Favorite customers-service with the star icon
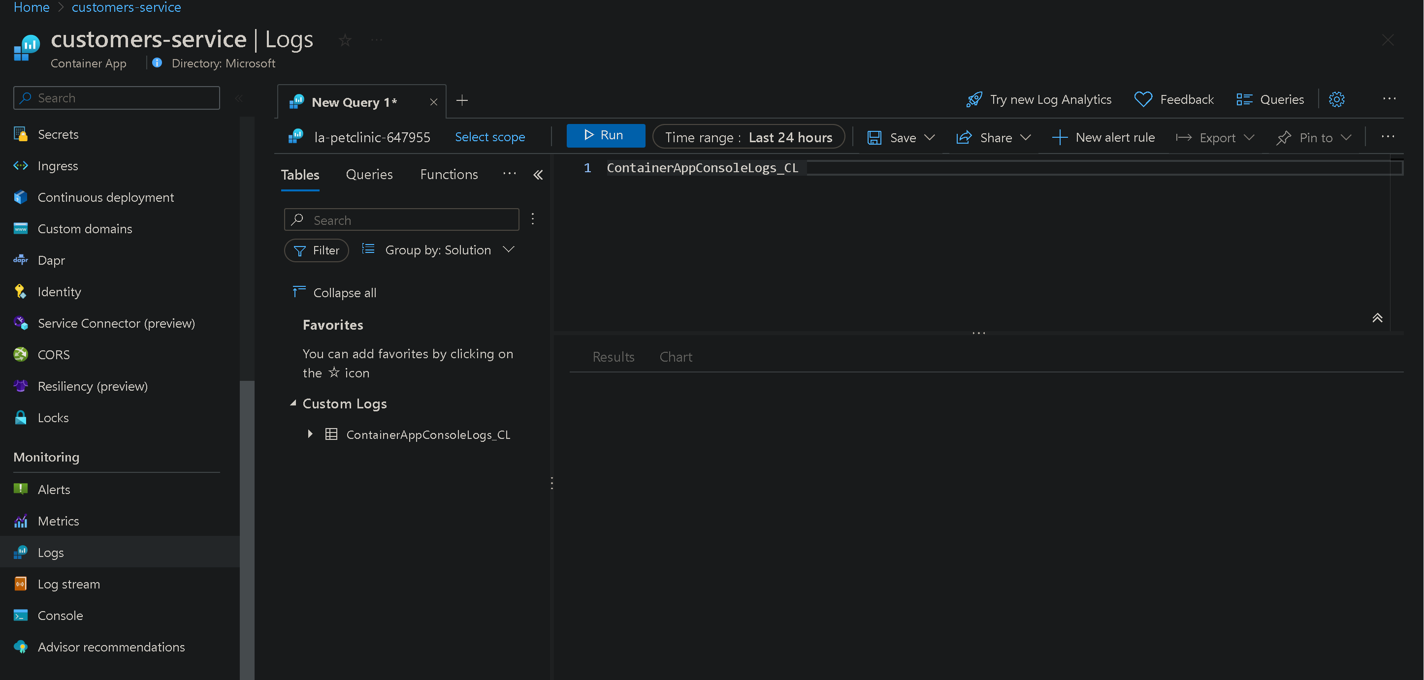 [345, 40]
